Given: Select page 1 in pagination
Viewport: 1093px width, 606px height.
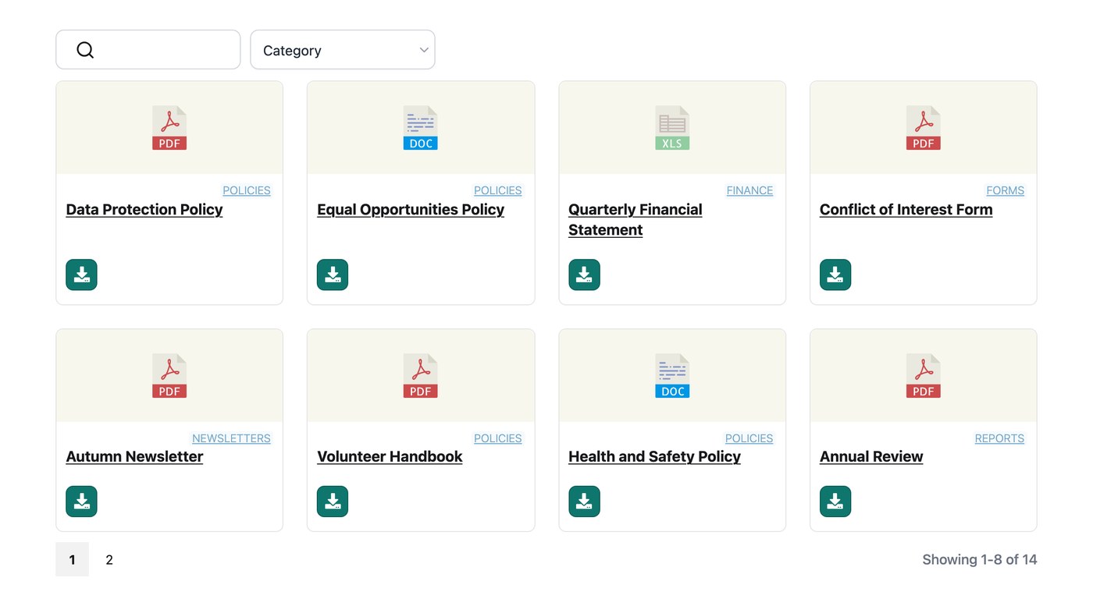Looking at the screenshot, I should click(x=72, y=559).
